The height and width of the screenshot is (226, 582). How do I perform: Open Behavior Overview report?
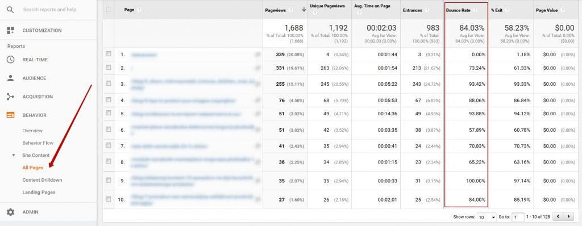coord(32,131)
